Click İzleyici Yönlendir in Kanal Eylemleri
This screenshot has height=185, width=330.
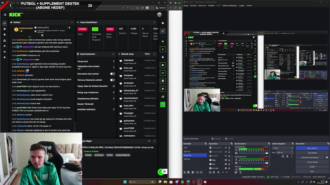pos(85,104)
